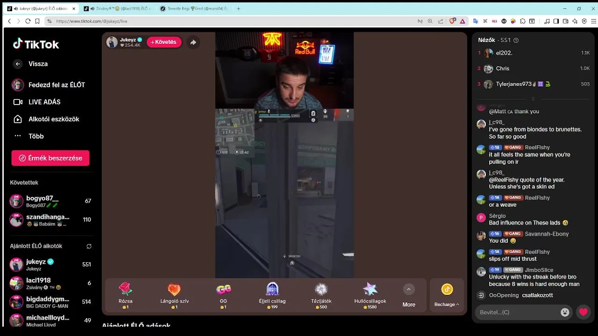Open recommended creator jukeyz in sidebar
The width and height of the screenshot is (598, 336).
click(51, 265)
